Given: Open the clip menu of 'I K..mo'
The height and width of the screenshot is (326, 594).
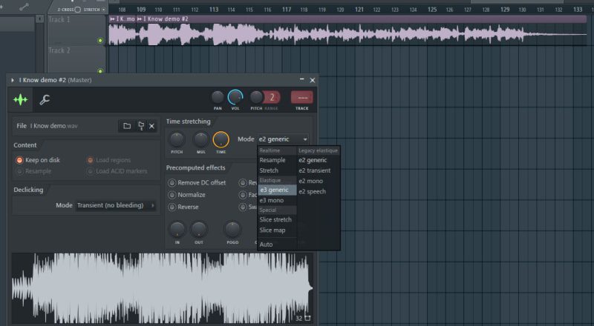Looking at the screenshot, I should 112,19.
